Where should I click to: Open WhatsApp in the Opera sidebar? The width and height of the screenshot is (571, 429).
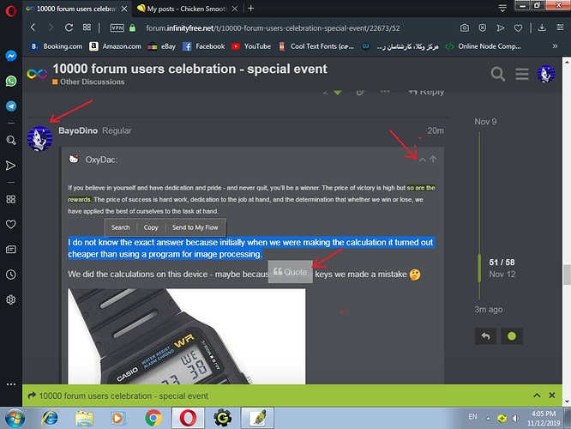11,81
